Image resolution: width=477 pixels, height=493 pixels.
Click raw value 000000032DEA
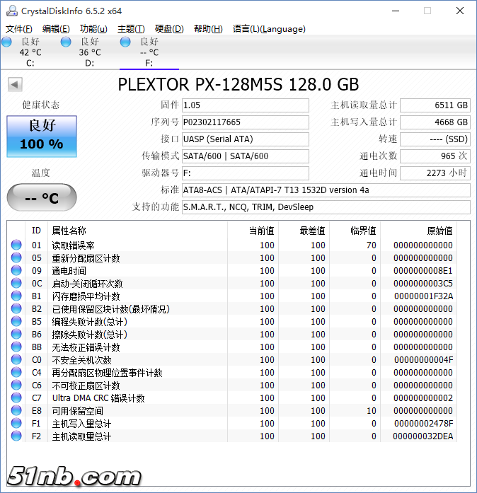pos(423,436)
